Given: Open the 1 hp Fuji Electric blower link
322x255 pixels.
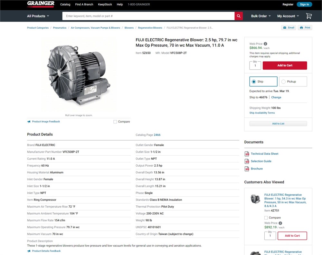Looking at the screenshot, I should (285, 200).
